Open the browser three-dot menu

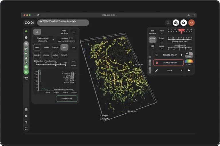(194, 15)
